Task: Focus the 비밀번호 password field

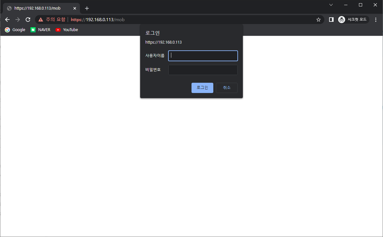Action: pos(203,70)
